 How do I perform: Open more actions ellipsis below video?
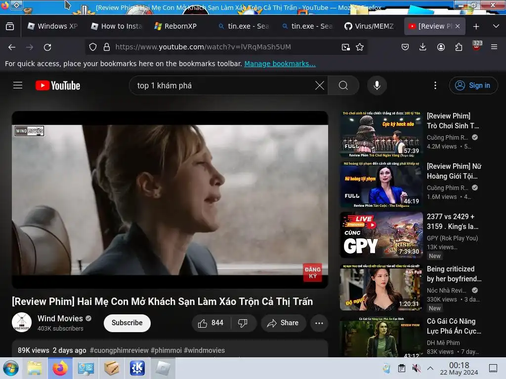pos(319,323)
